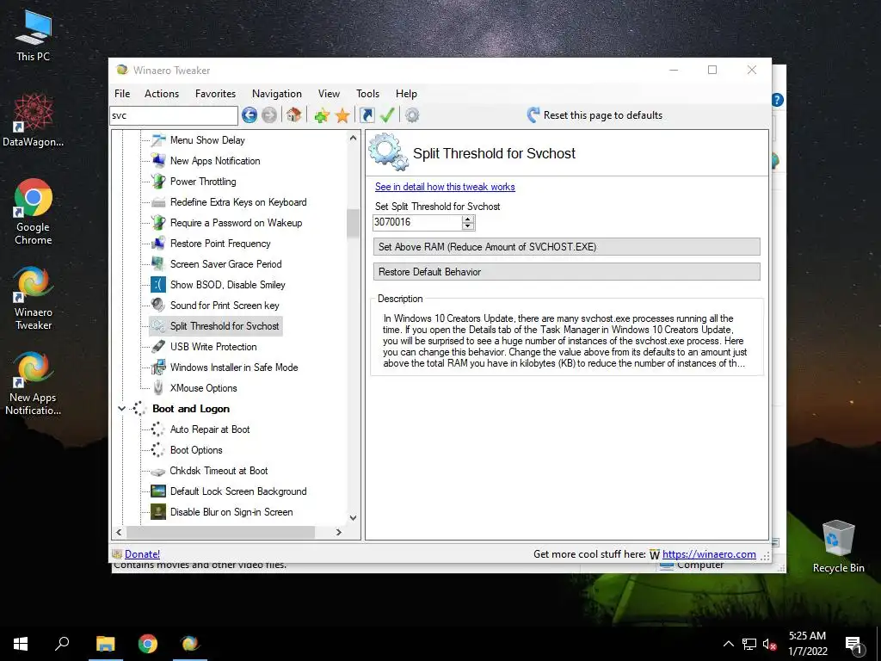Click the search box containing svc
881x661 pixels.
174,116
